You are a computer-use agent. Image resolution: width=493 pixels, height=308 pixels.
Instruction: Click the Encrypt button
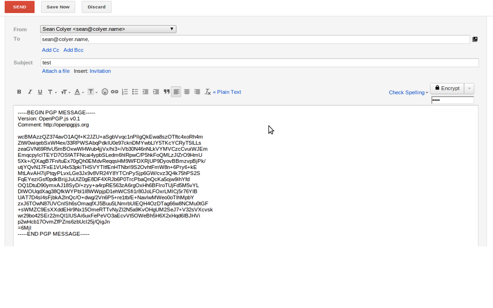(x=447, y=88)
